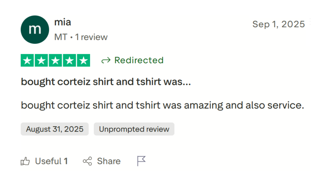Click the review body text about service

click(x=162, y=105)
